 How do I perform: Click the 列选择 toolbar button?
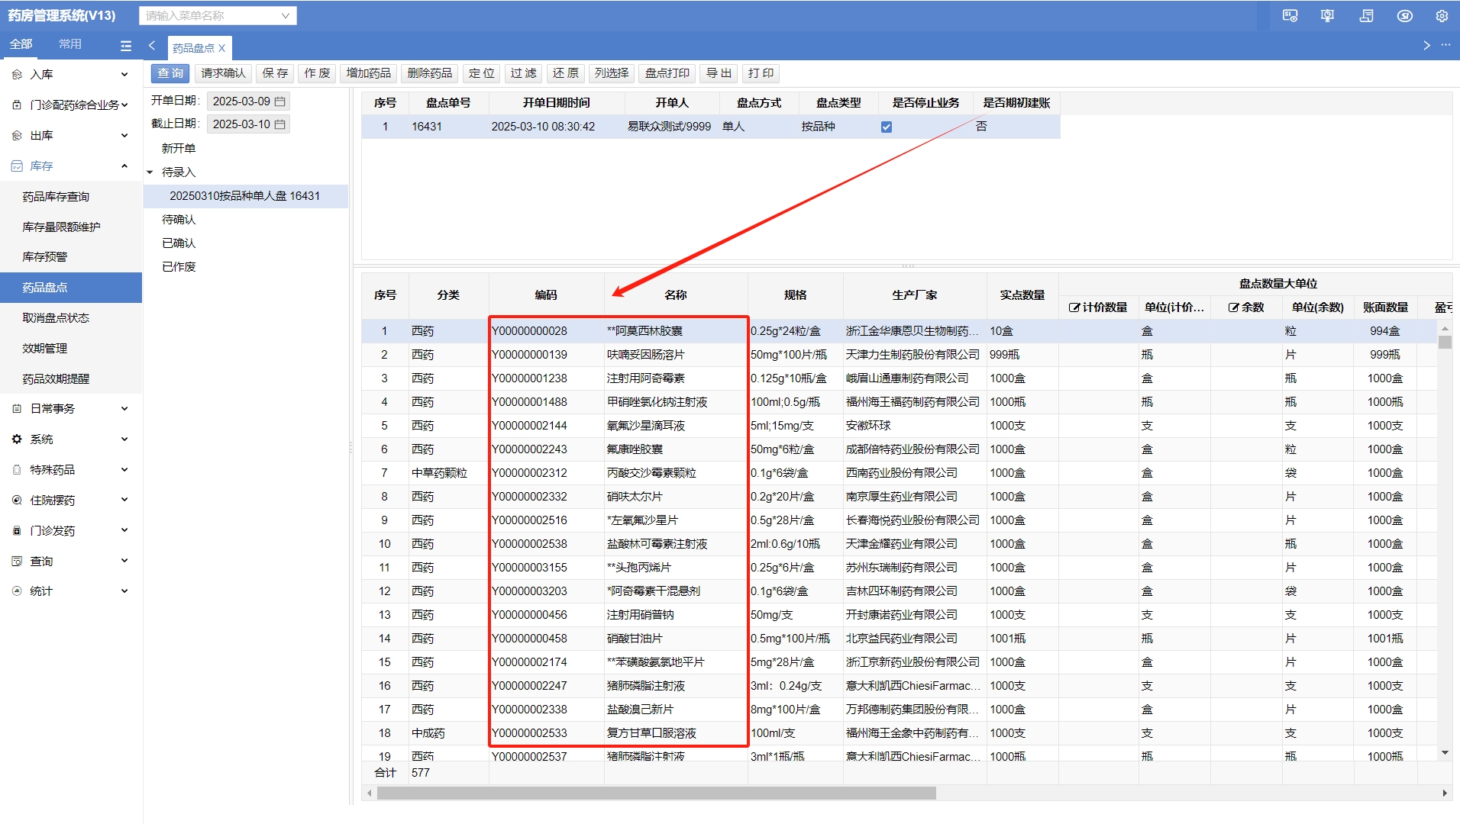612,73
